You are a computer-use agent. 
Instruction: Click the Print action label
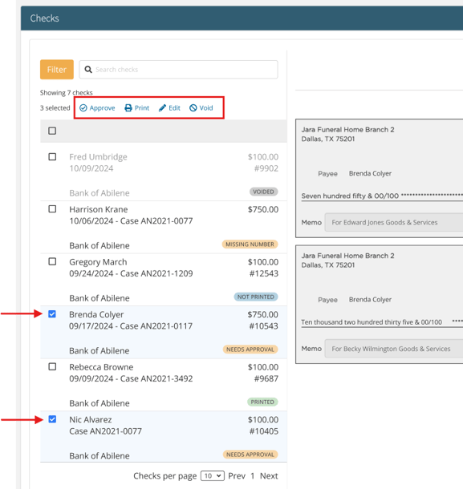tap(142, 108)
